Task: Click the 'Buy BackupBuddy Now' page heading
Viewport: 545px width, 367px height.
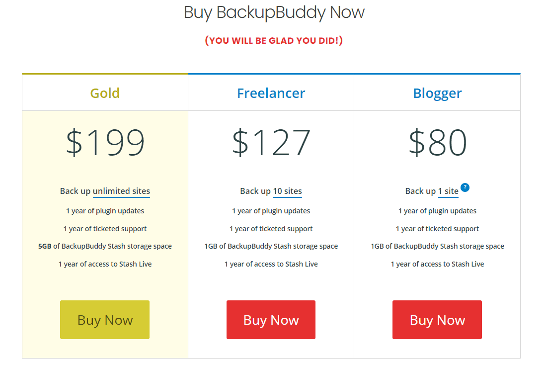Action: (274, 12)
